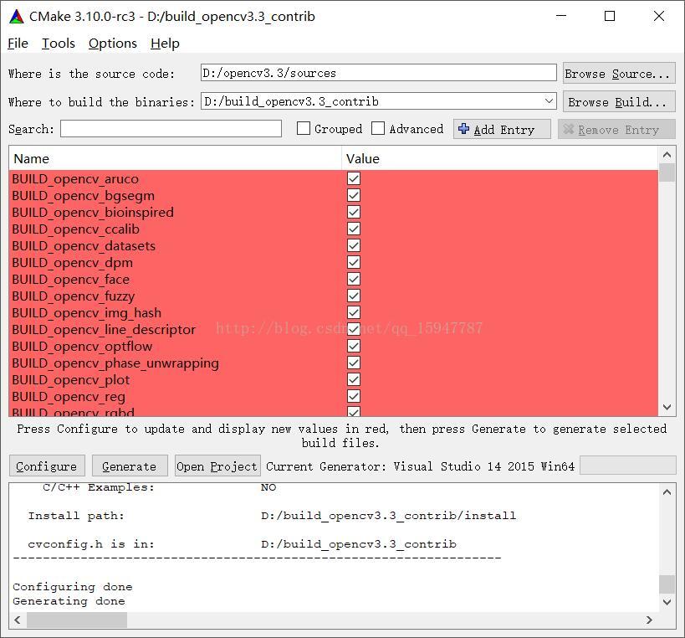685x638 pixels.
Task: Click the Generate button
Action: click(130, 466)
